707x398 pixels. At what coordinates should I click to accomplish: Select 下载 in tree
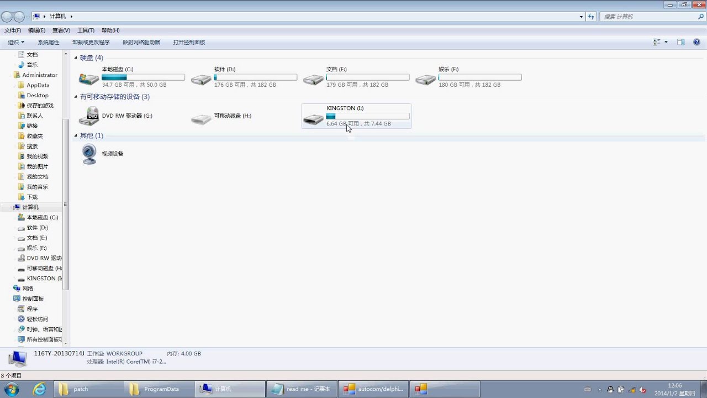click(x=33, y=197)
